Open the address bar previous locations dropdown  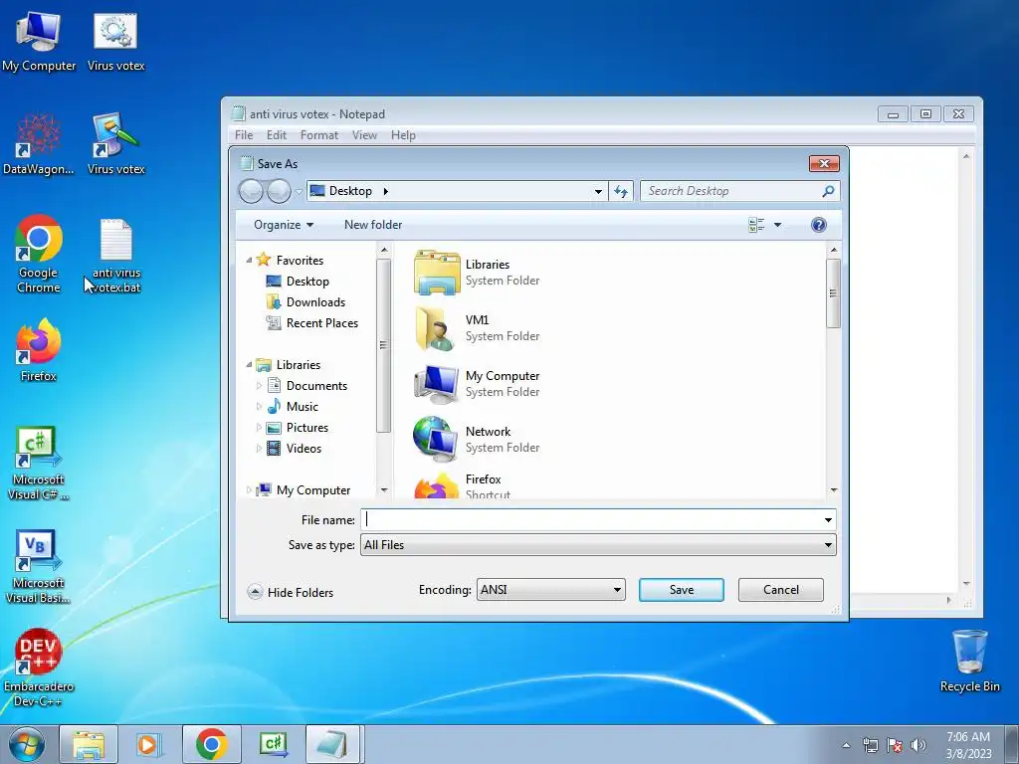(598, 191)
